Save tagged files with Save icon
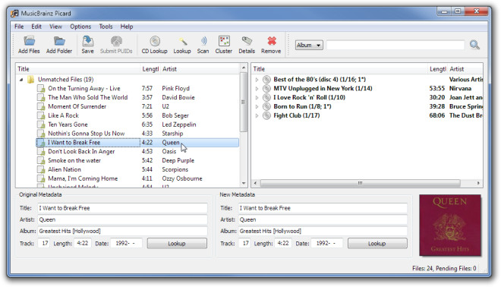This screenshot has height=287, width=501. tap(87, 41)
